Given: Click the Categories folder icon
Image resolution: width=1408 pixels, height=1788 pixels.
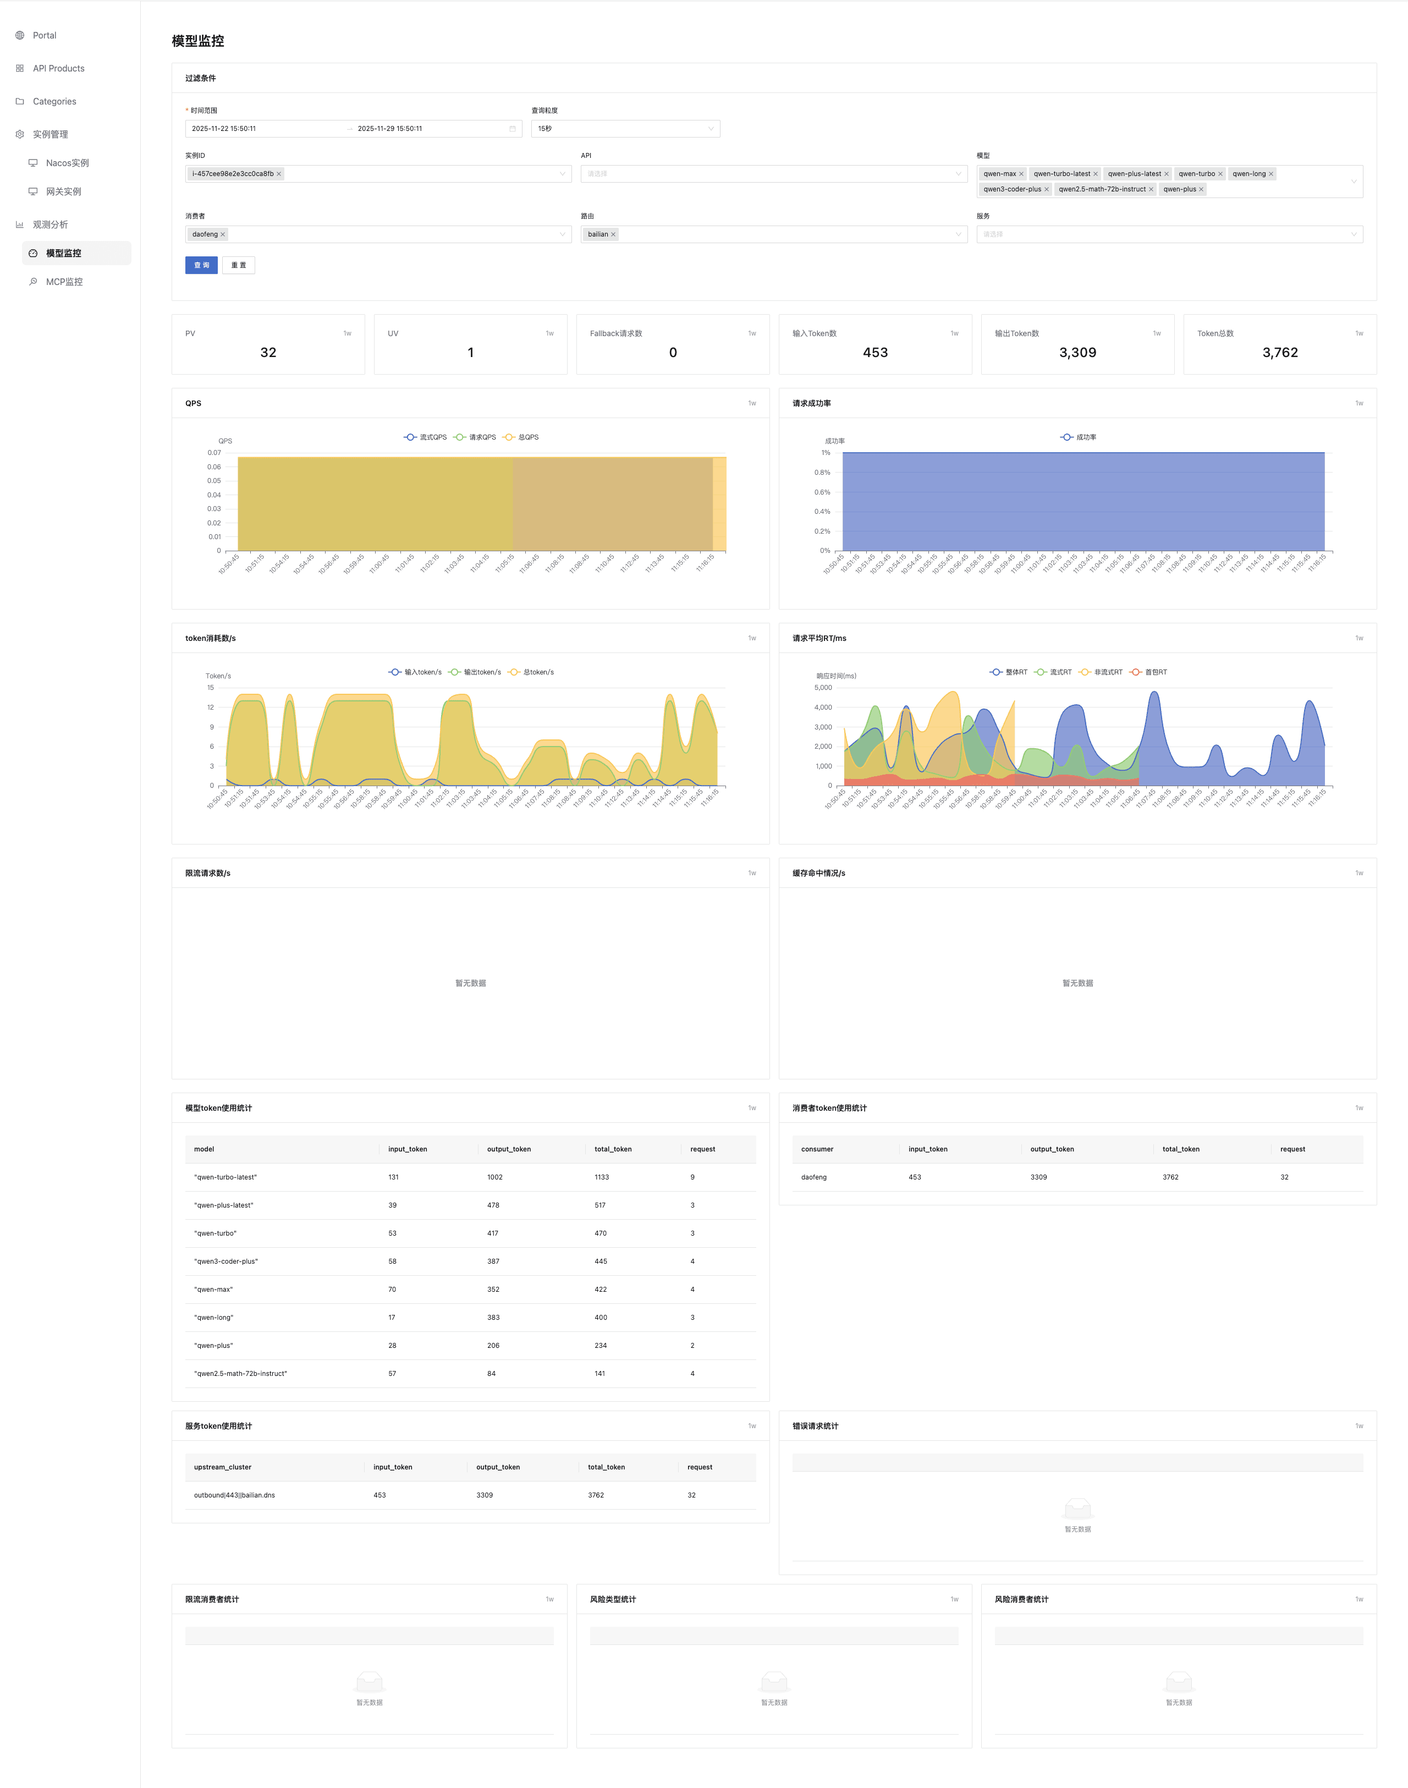Looking at the screenshot, I should [x=20, y=101].
